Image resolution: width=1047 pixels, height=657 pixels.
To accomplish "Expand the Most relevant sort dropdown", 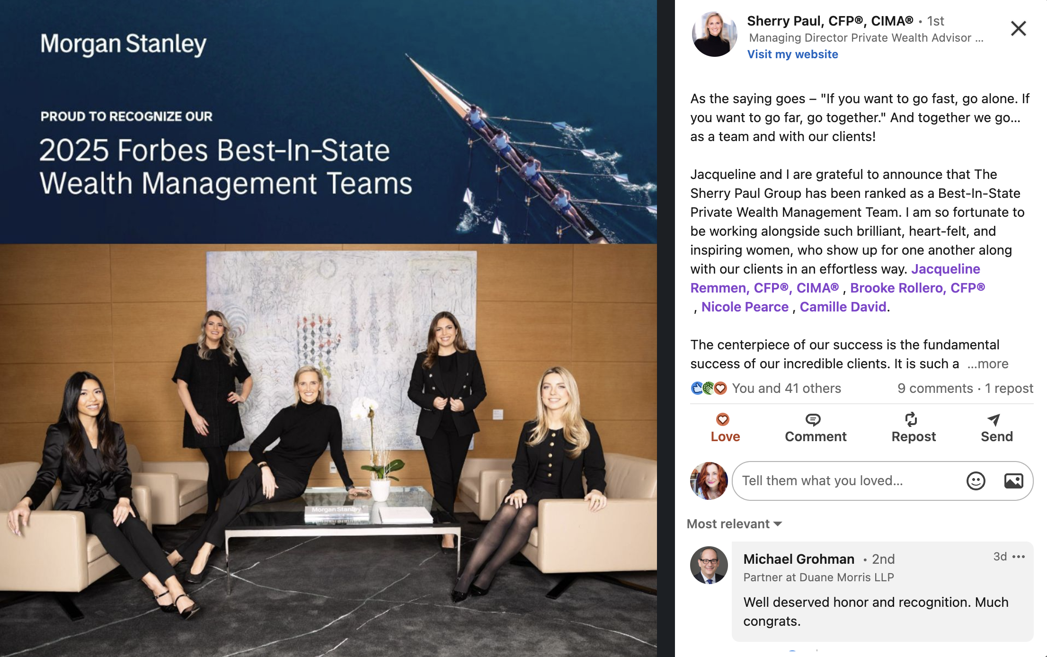I will [x=734, y=524].
